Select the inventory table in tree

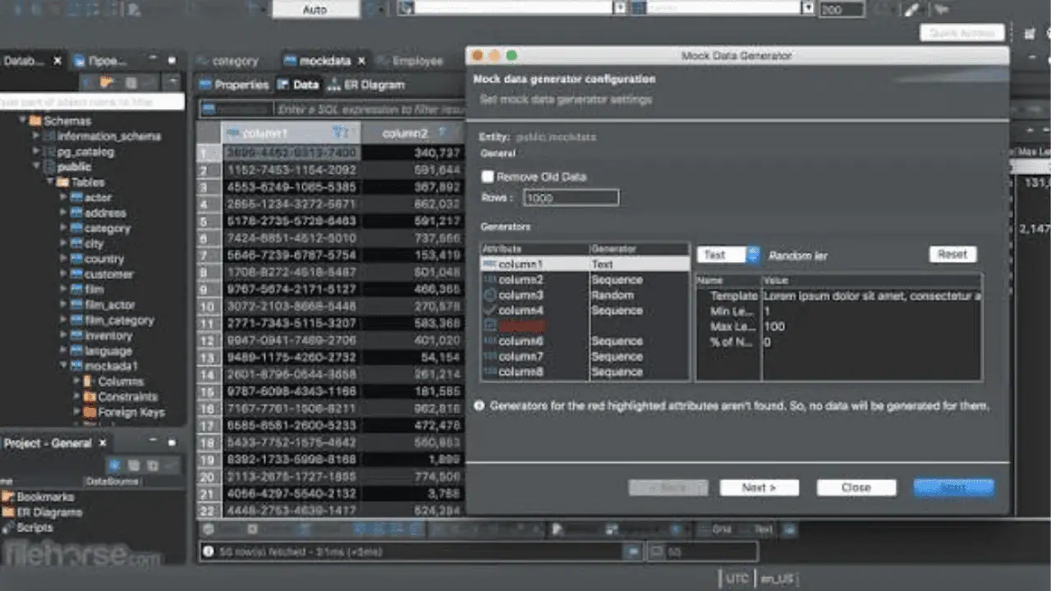click(x=108, y=336)
